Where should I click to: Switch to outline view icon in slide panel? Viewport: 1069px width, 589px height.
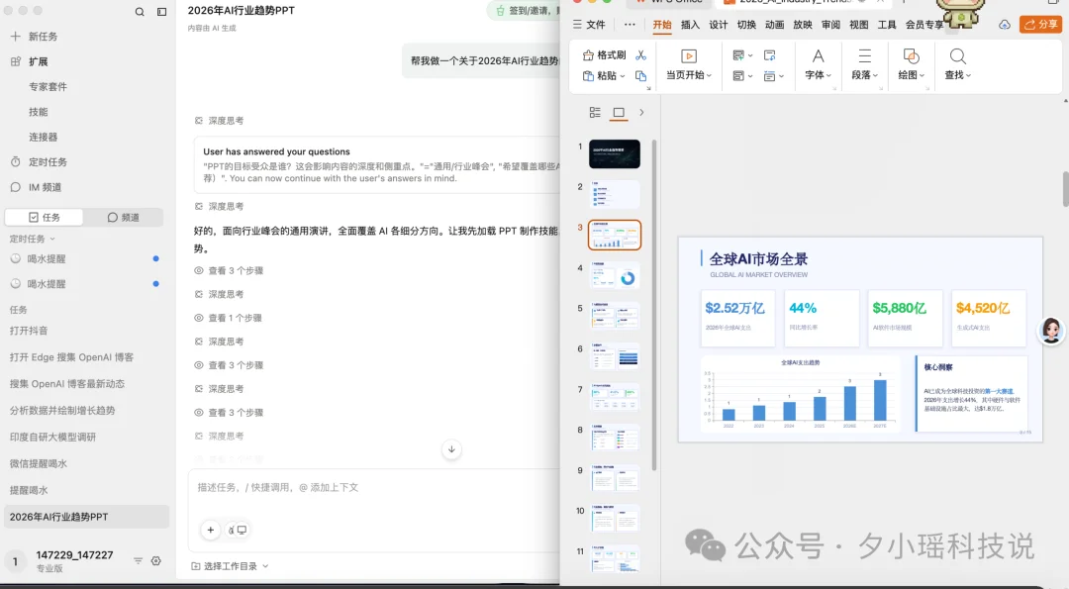pyautogui.click(x=595, y=113)
